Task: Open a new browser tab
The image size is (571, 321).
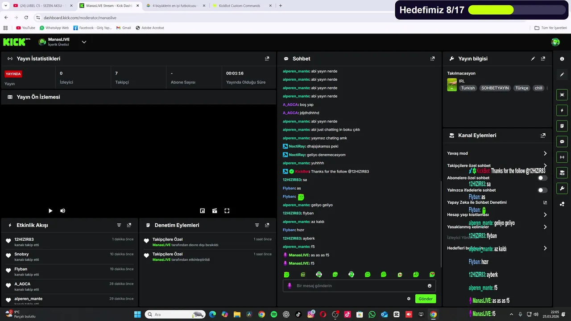Action: [280, 6]
